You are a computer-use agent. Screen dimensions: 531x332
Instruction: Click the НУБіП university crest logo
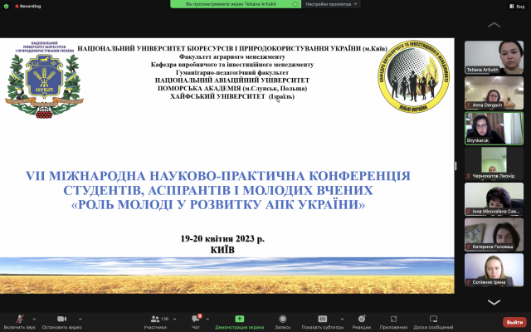point(44,80)
